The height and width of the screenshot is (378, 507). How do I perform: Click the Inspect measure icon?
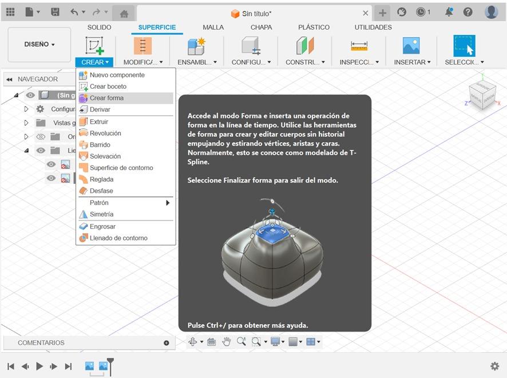coord(359,46)
